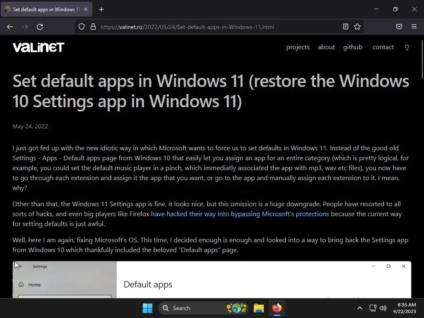Viewport: 424px width, 318px height.
Task: Reload the current page
Action: point(40,27)
